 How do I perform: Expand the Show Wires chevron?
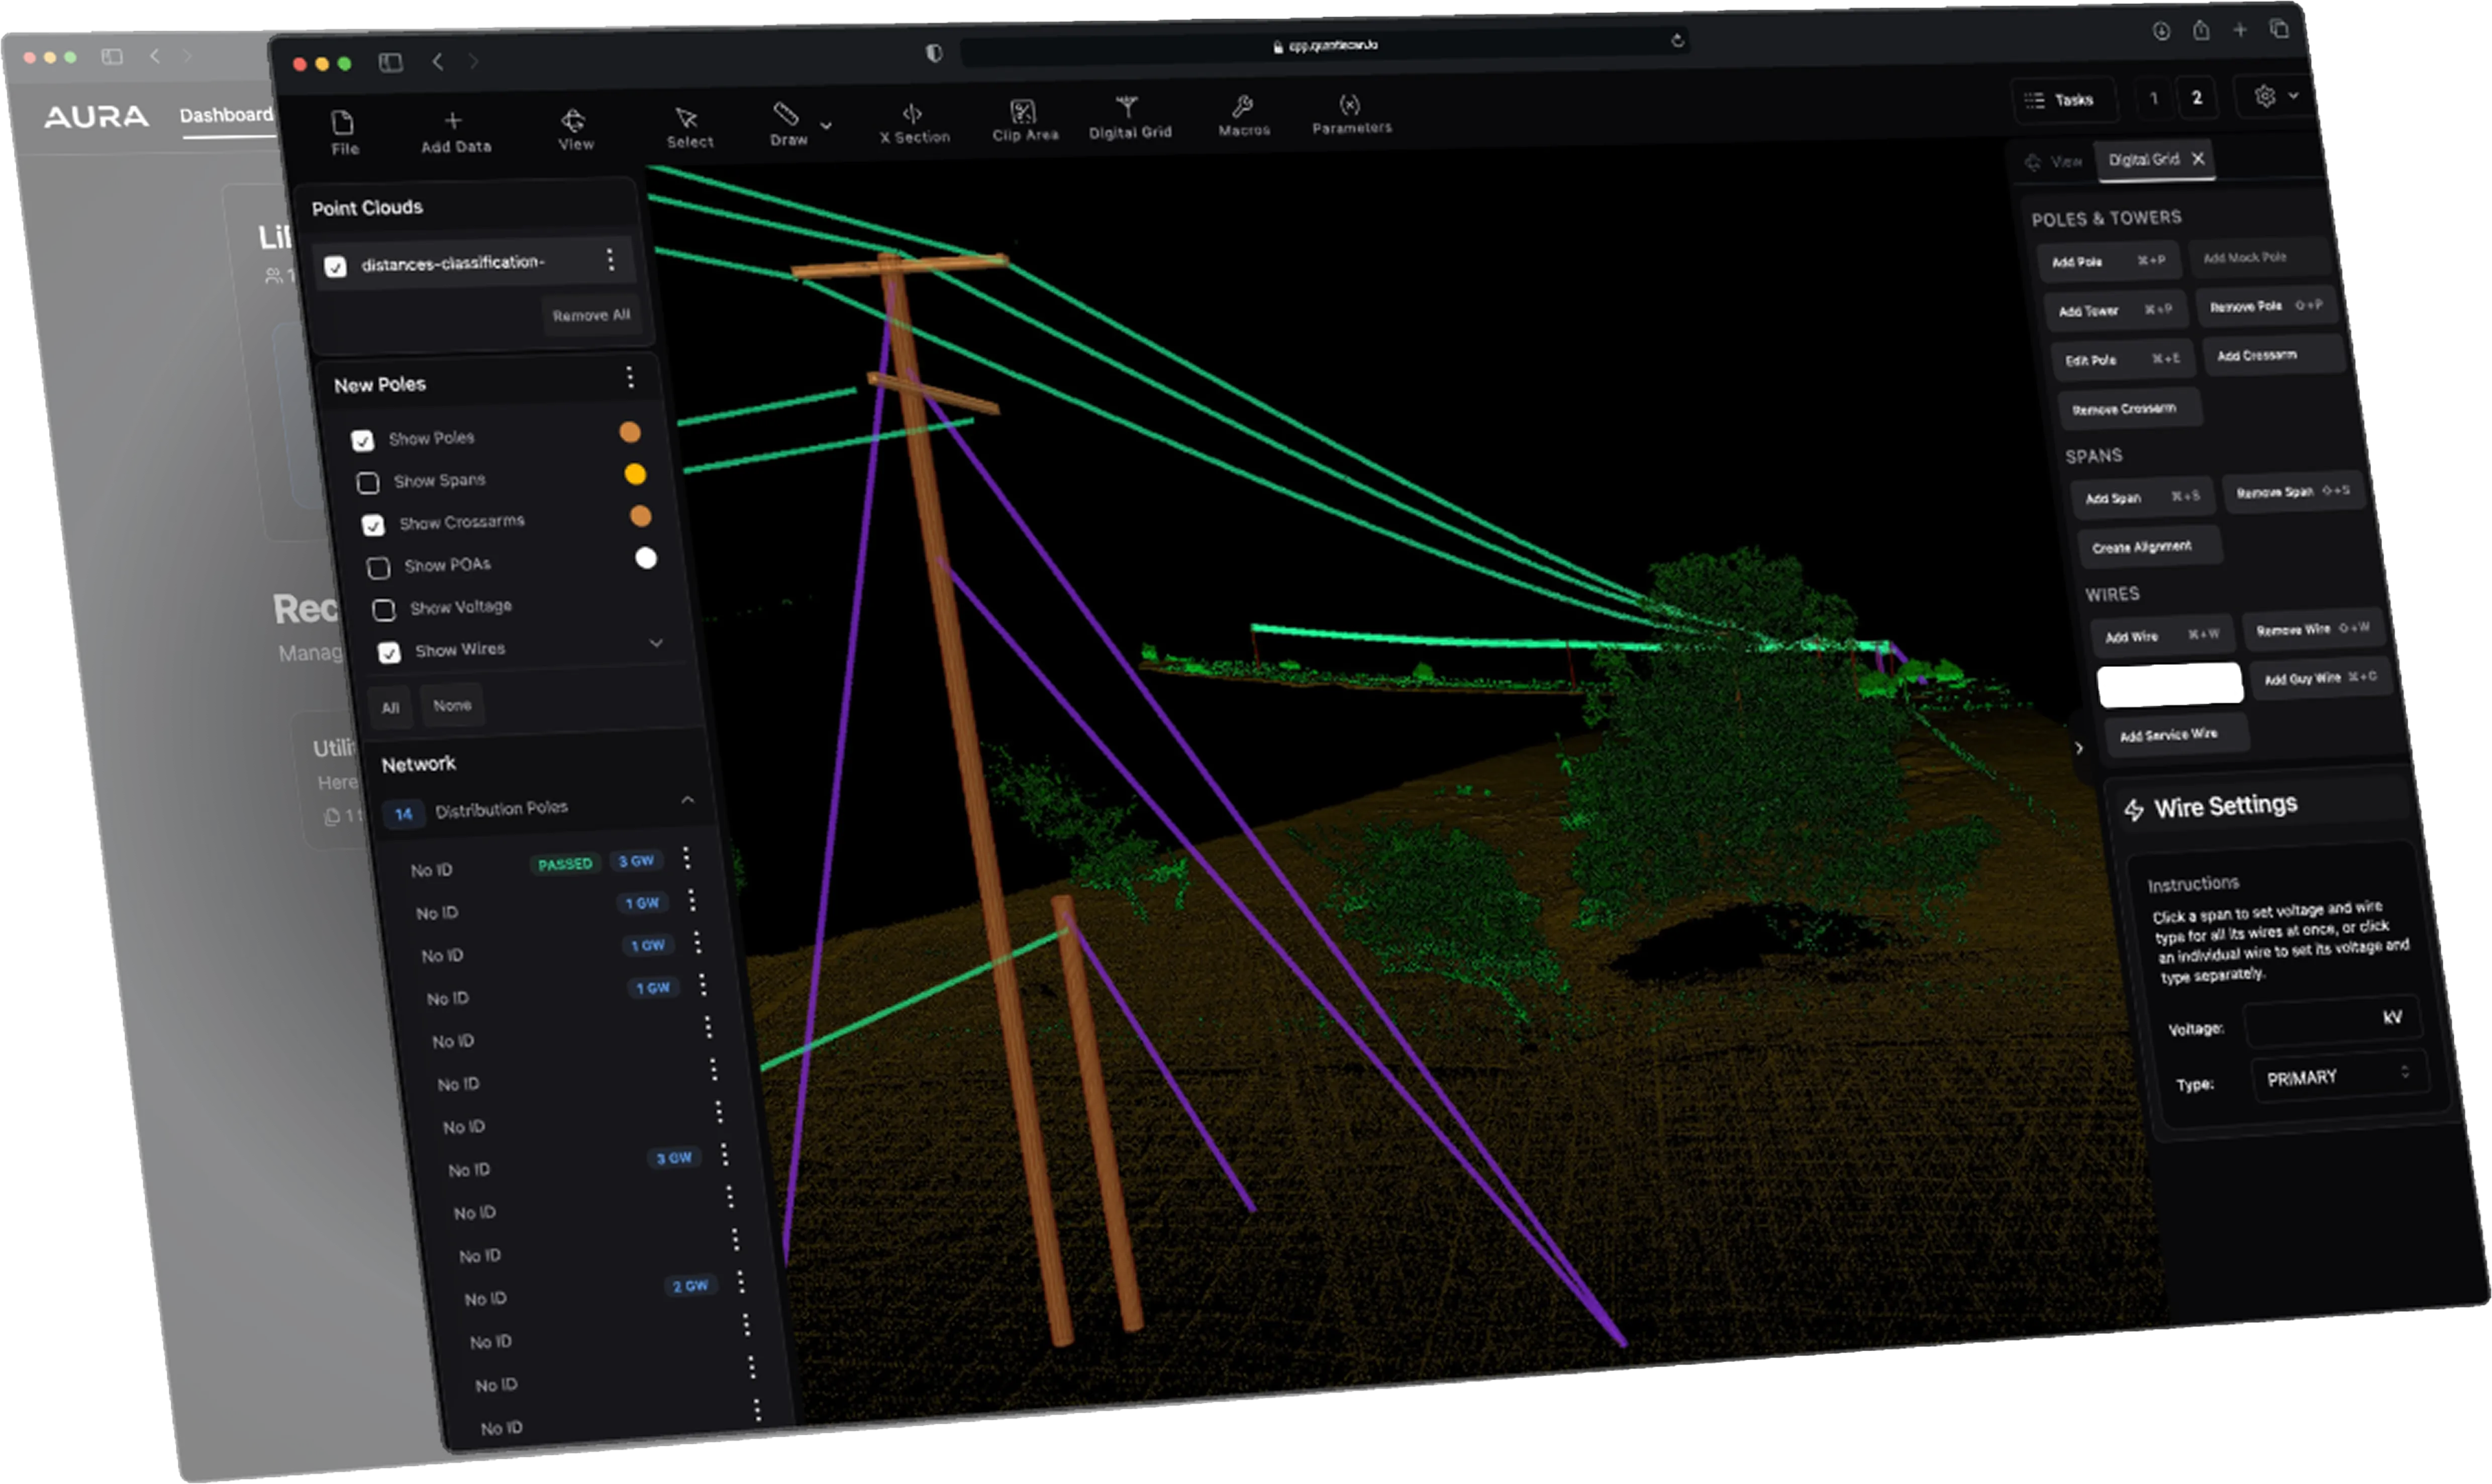656,643
